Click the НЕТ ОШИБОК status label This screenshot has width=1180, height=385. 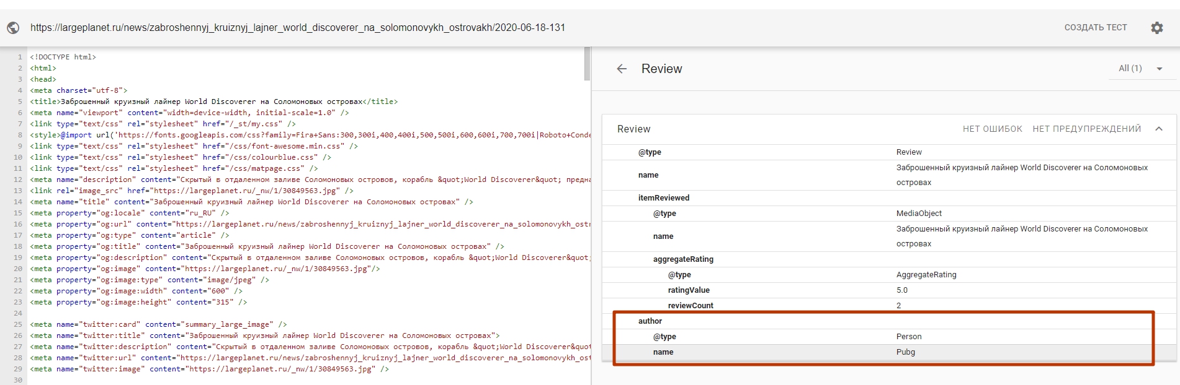992,129
